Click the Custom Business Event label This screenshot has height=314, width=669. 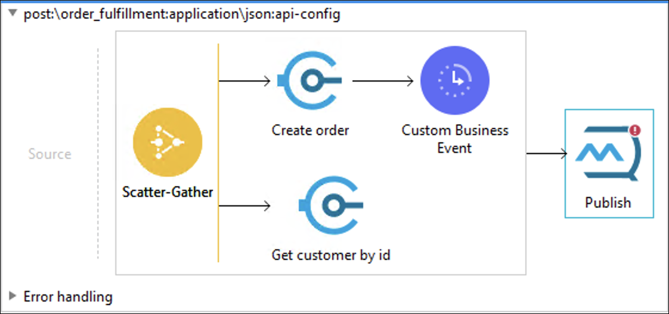click(455, 139)
